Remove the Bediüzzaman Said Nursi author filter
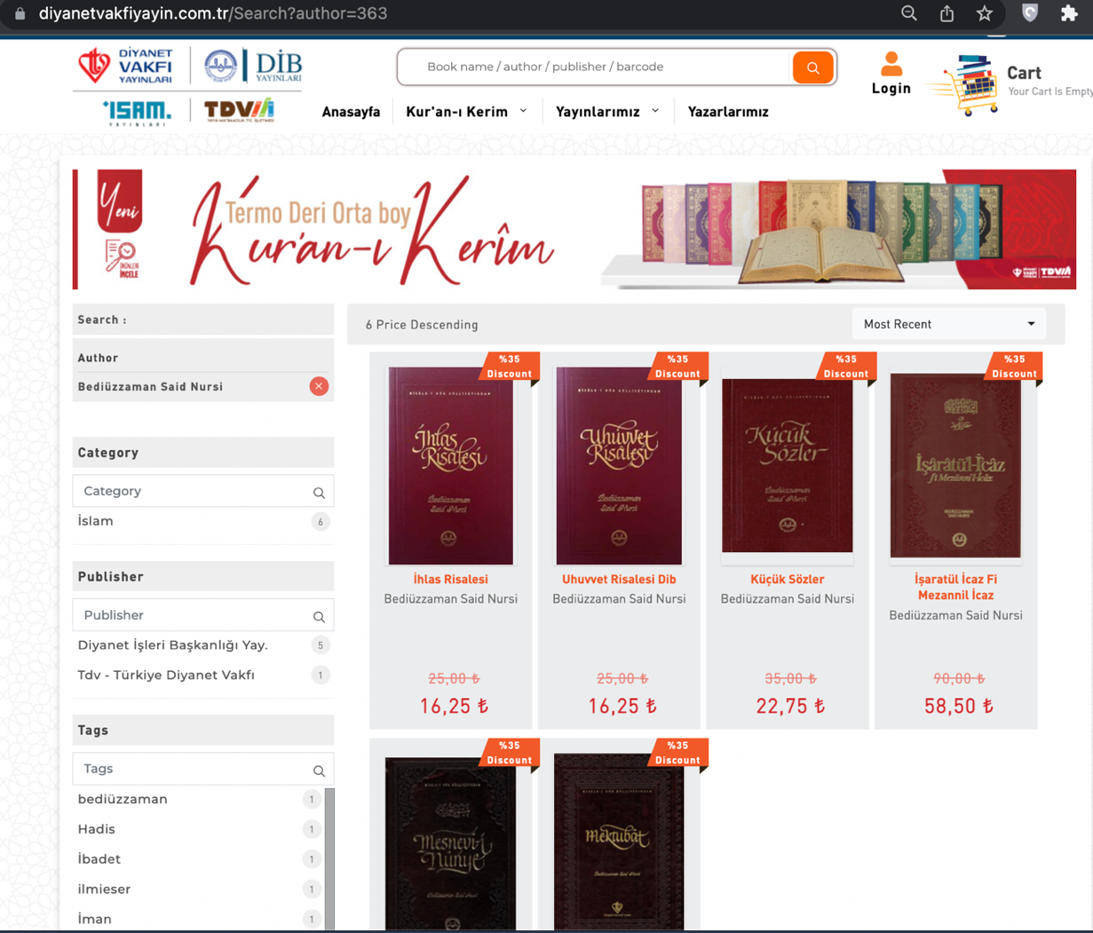 [x=319, y=386]
